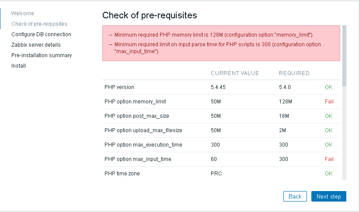Click Fail status for max_input_time
This screenshot has height=212, width=359.
point(329,159)
